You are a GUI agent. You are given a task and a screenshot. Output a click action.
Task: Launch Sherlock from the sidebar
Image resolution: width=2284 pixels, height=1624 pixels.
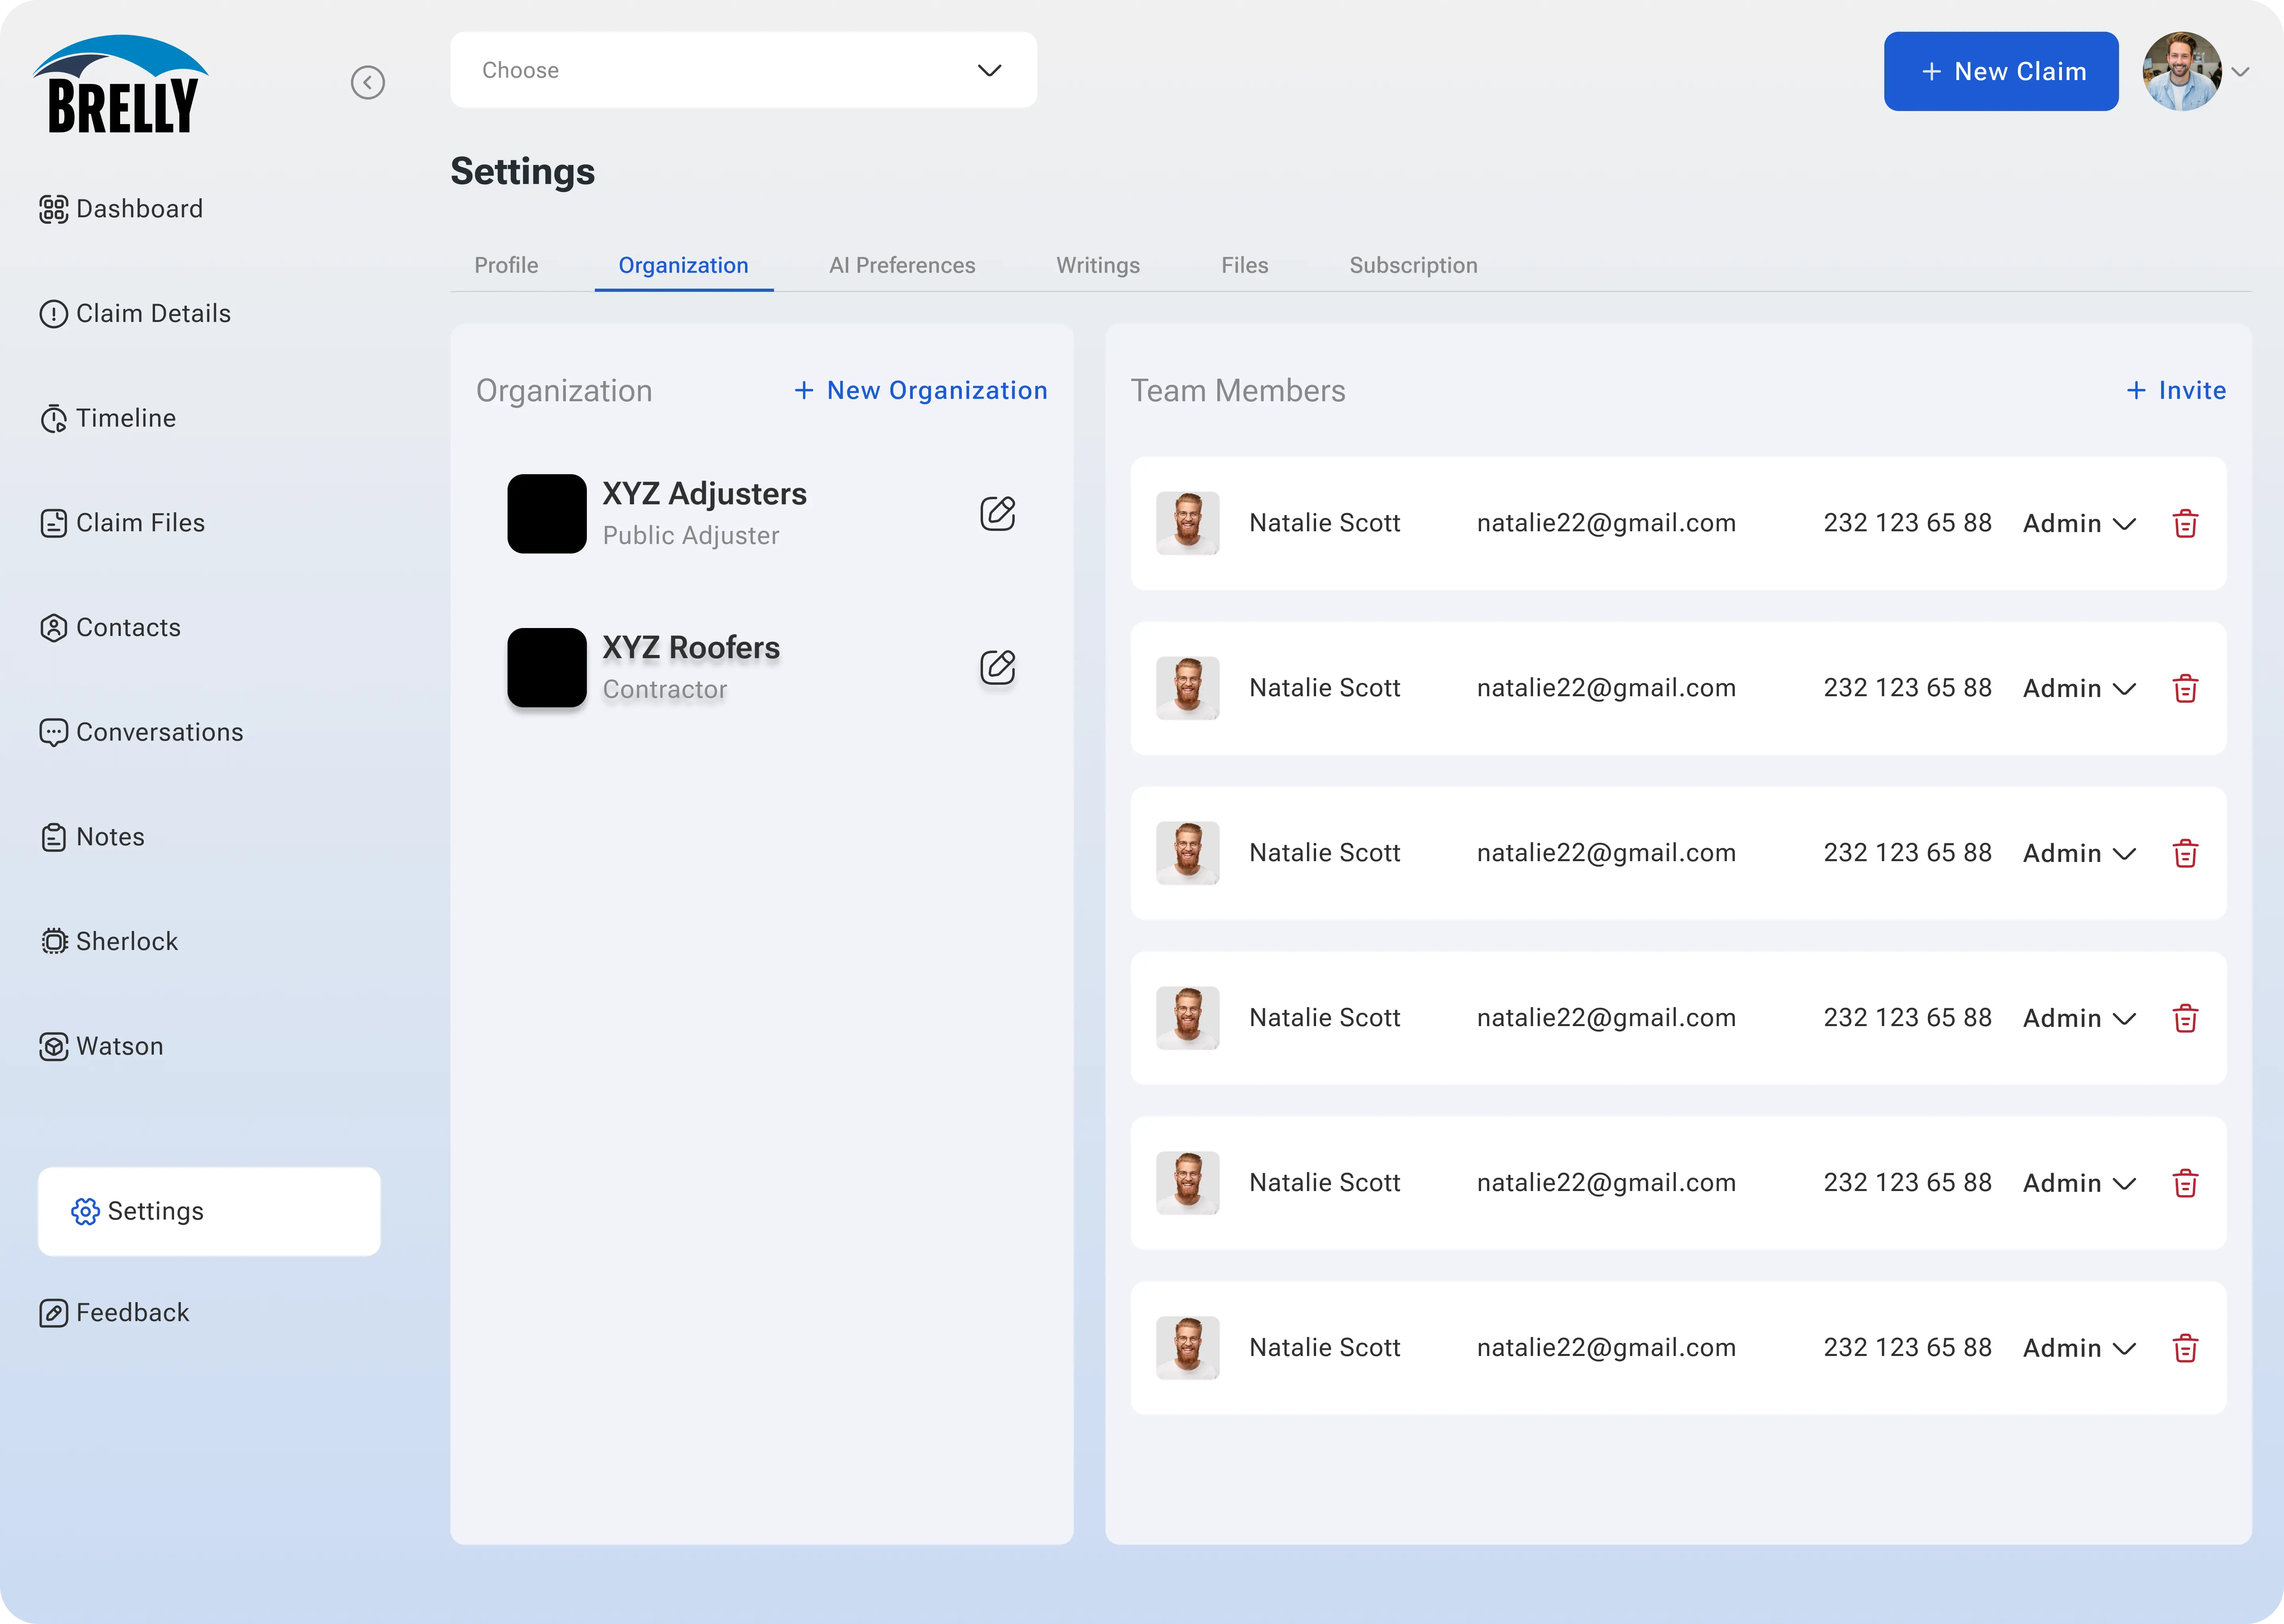click(x=109, y=942)
